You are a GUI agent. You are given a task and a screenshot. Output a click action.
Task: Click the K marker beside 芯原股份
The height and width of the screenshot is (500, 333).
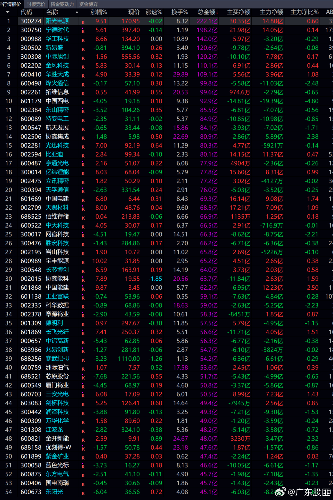coord(83,377)
